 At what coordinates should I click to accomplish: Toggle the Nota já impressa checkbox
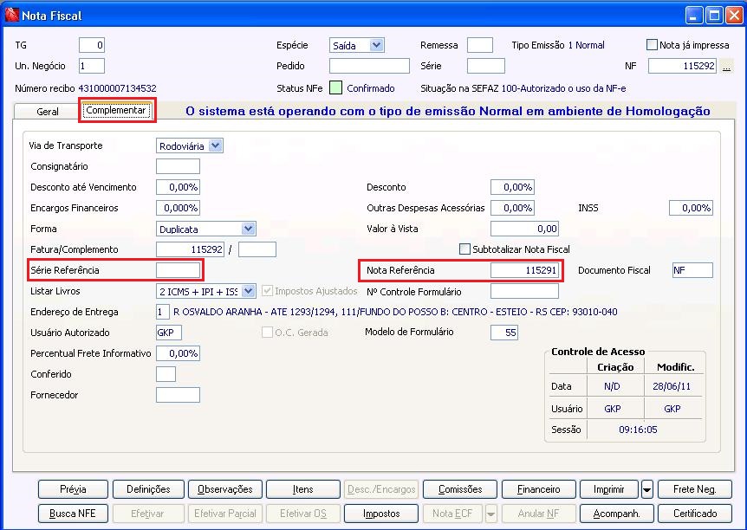[652, 45]
